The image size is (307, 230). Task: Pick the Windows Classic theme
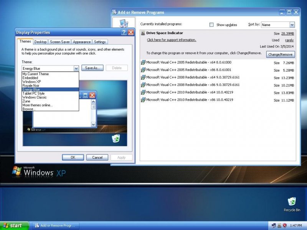tap(50, 97)
